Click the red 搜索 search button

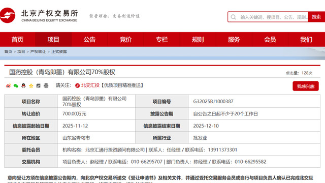click(x=316, y=17)
